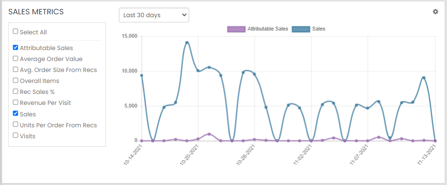The image size is (447, 185).
Task: Click the Attributable Sales bump after 10-20-2021
Action: (209, 134)
